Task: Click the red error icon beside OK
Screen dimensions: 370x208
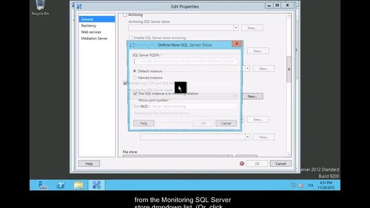Action: pos(242,164)
